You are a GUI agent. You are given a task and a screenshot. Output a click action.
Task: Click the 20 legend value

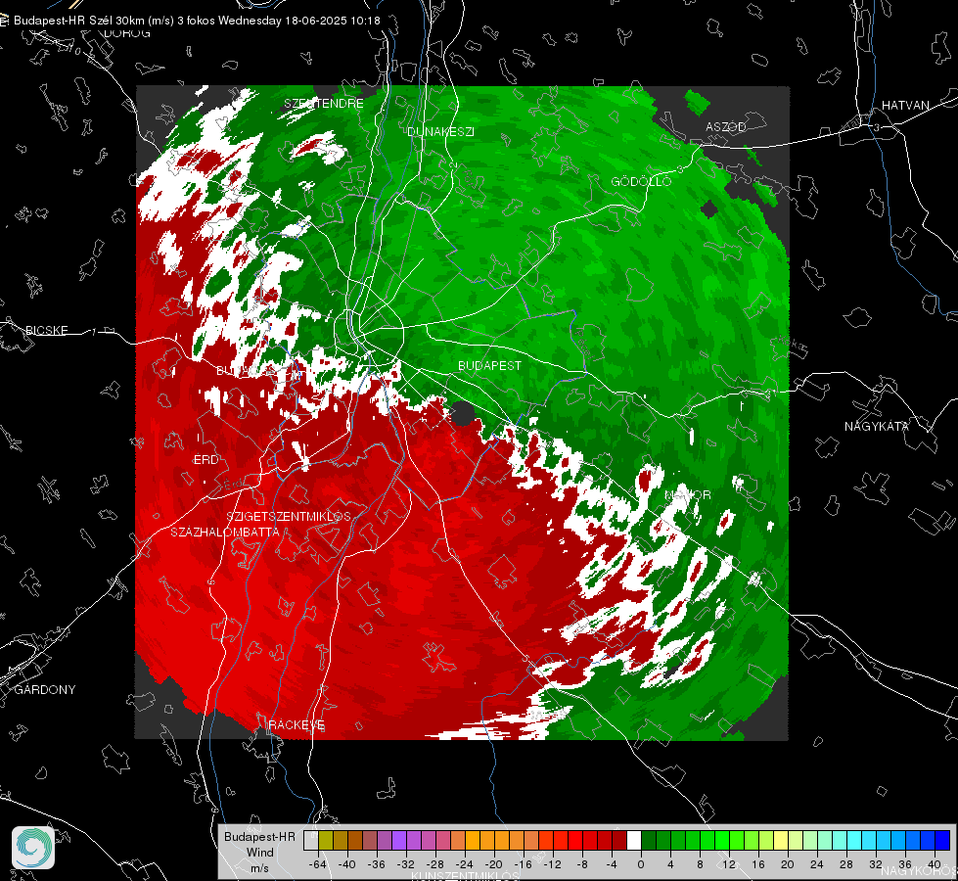pyautogui.click(x=788, y=864)
